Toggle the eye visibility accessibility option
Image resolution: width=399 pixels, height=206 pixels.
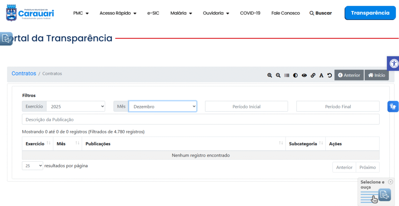click(304, 75)
